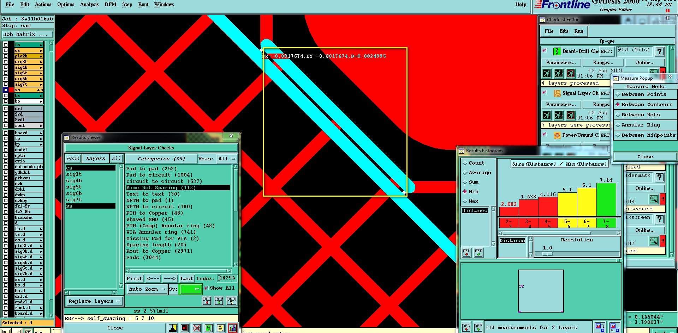Click the green drill icon for Board-Drill Checks

point(557,51)
